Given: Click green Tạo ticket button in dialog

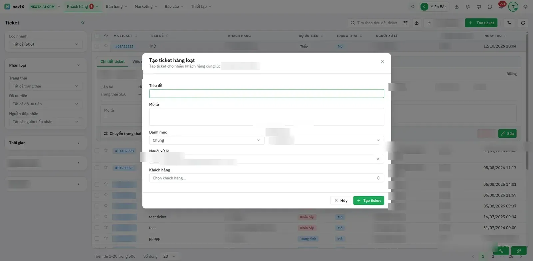Looking at the screenshot, I should pos(368,200).
